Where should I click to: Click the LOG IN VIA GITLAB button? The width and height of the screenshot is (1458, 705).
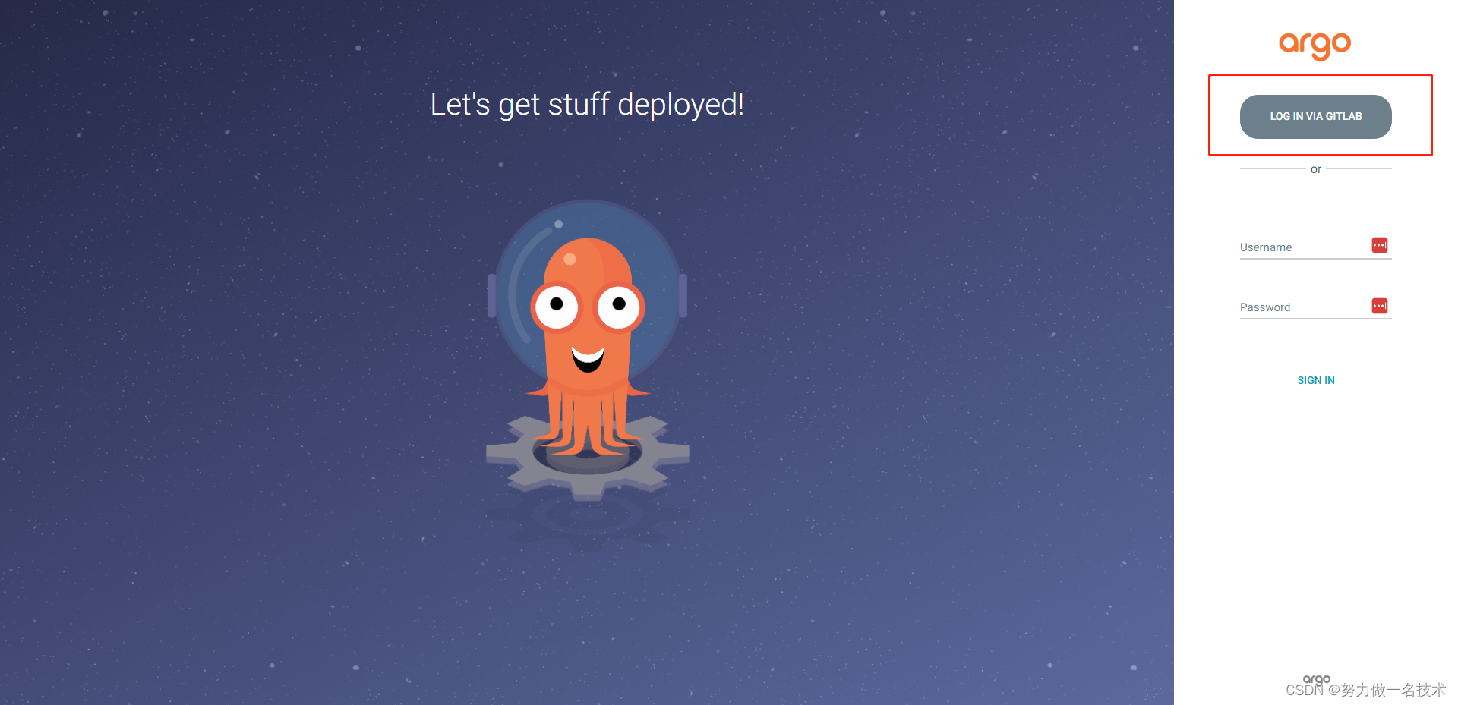pos(1315,116)
